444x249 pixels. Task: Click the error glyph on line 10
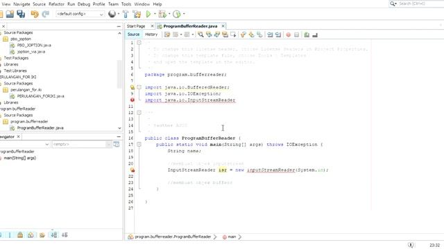point(133,100)
